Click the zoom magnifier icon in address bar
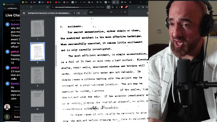This screenshot has height=122, width=217. (108, 7)
